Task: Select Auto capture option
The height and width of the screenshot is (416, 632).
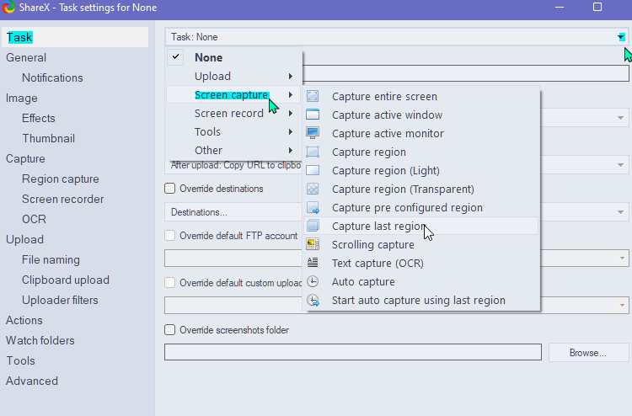Action: point(420,281)
